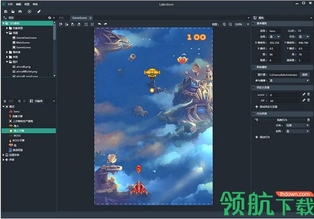Close the GameScene tab
The image size is (314, 219).
click(x=91, y=18)
